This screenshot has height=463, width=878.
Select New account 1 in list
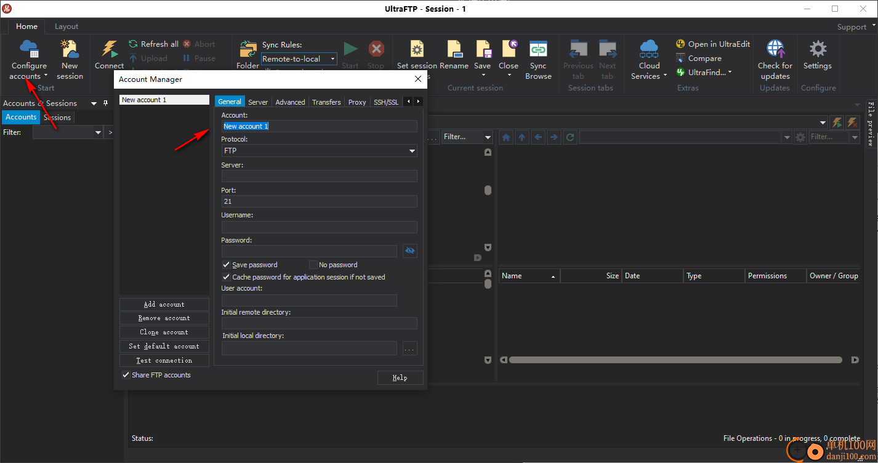tap(164, 100)
